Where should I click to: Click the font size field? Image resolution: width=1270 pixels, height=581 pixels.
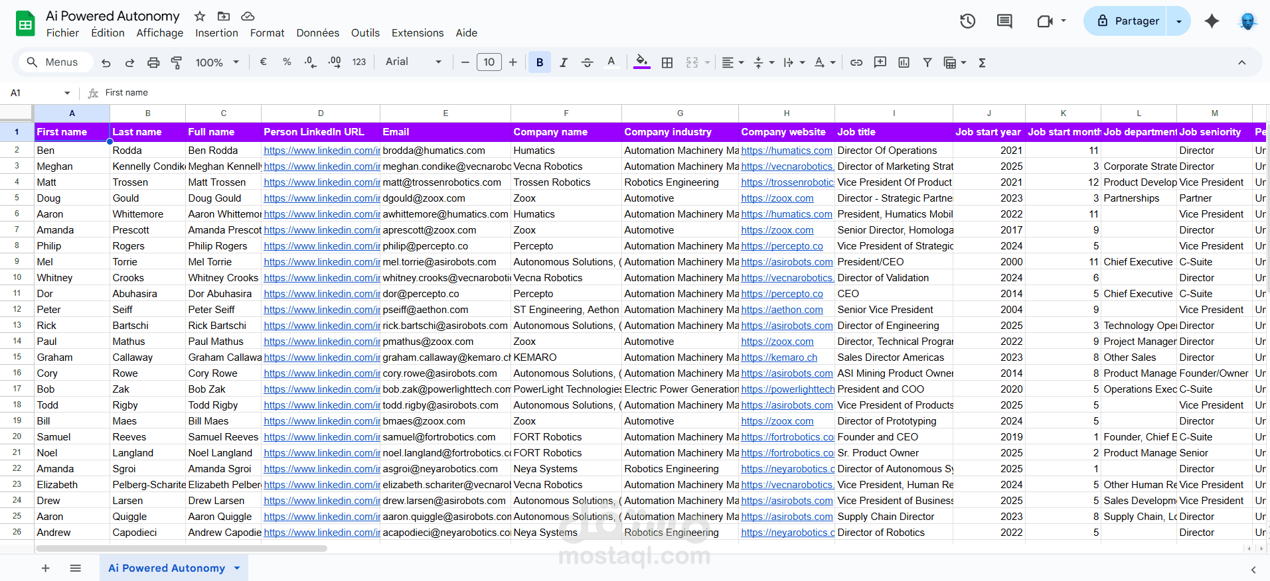click(489, 62)
